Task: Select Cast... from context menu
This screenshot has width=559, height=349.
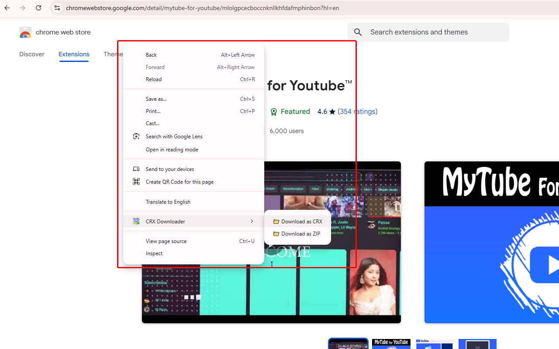Action: 194,123
